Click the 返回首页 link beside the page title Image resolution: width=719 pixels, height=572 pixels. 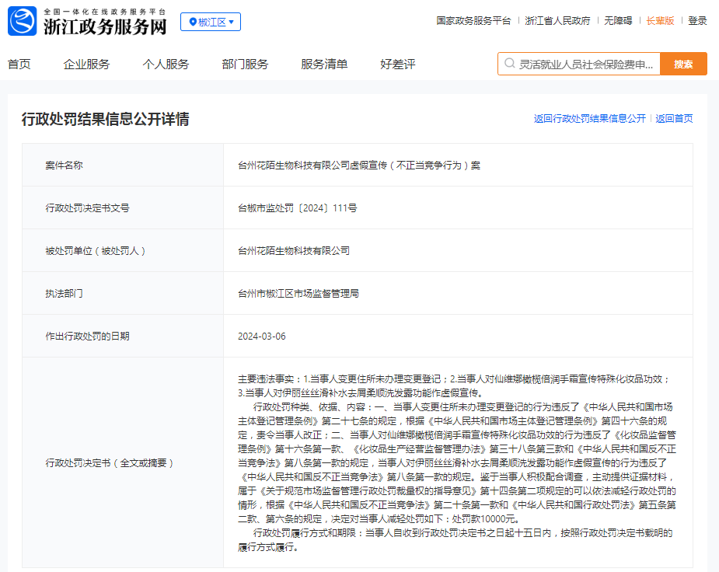674,119
